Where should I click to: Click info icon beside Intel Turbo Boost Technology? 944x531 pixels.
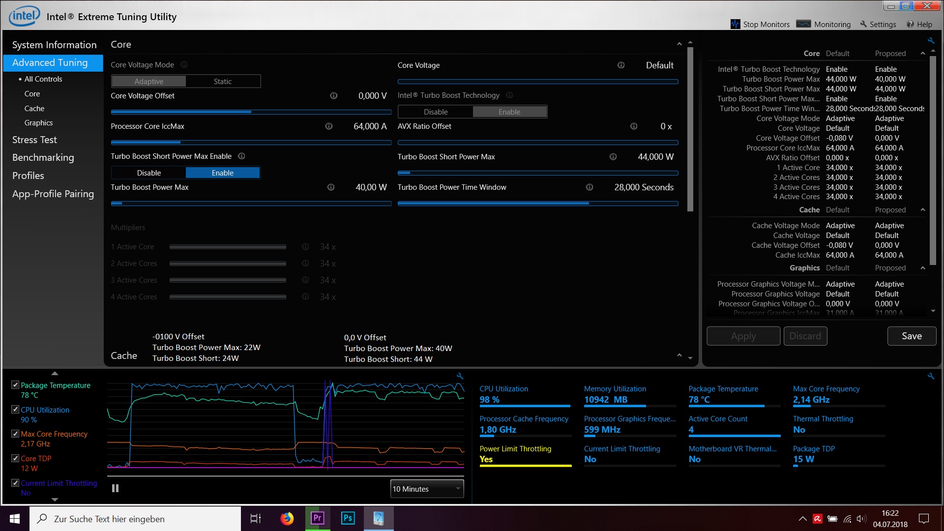[x=509, y=95]
